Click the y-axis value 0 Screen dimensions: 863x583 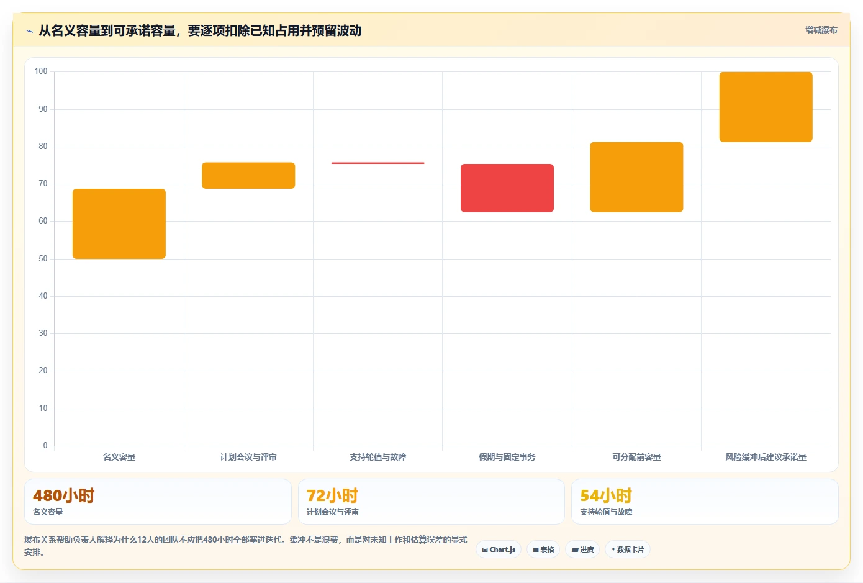[x=45, y=446]
